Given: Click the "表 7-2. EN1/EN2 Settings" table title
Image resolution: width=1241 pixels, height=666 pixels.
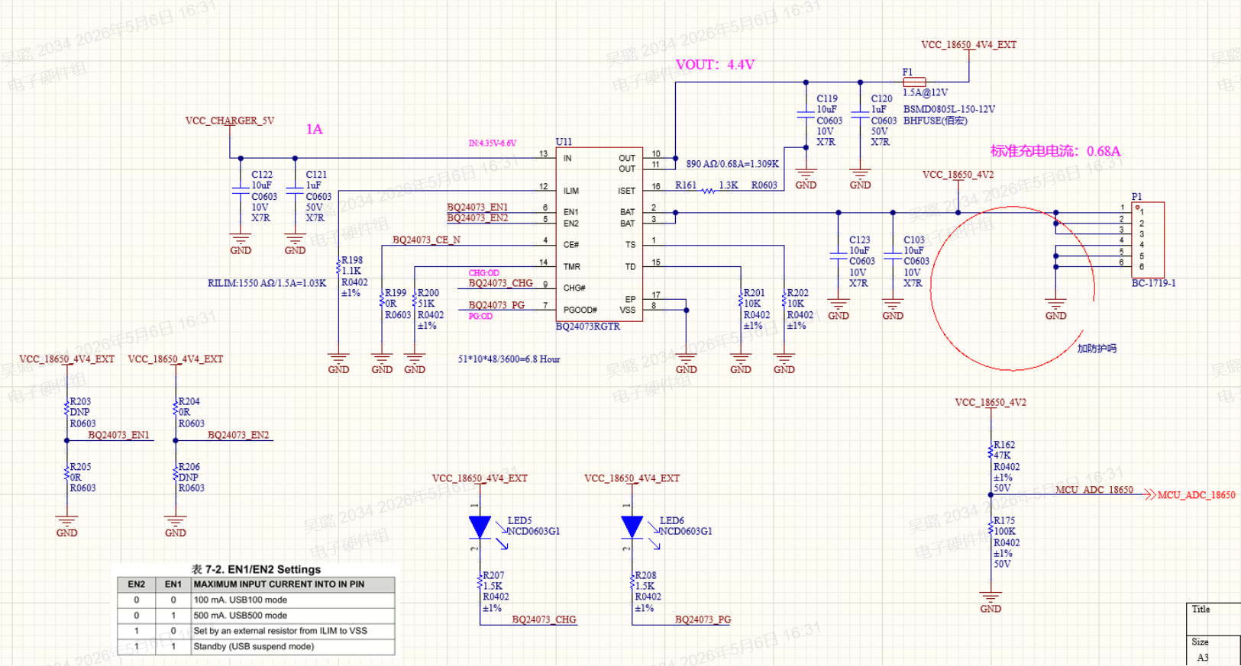Looking at the screenshot, I should pos(256,569).
